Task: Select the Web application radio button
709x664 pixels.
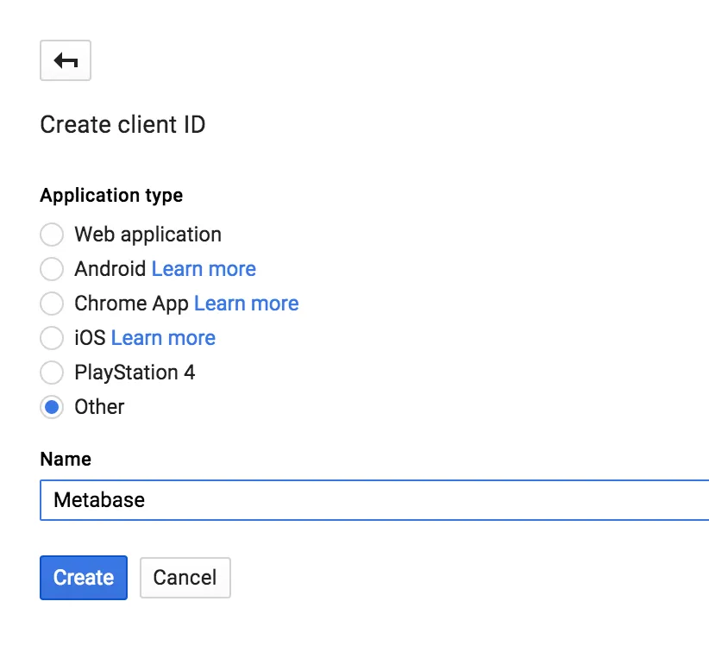Action: click(x=52, y=235)
